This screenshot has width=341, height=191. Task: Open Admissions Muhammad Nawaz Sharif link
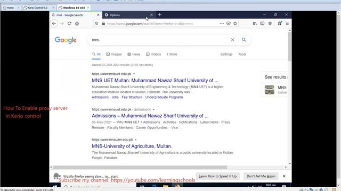pos(150,116)
